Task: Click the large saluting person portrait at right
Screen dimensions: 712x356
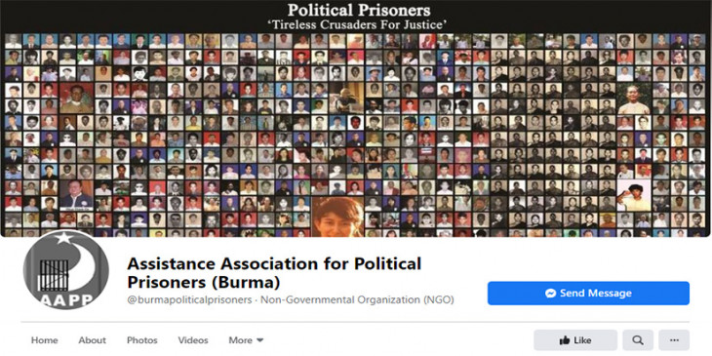Action: [x=634, y=195]
